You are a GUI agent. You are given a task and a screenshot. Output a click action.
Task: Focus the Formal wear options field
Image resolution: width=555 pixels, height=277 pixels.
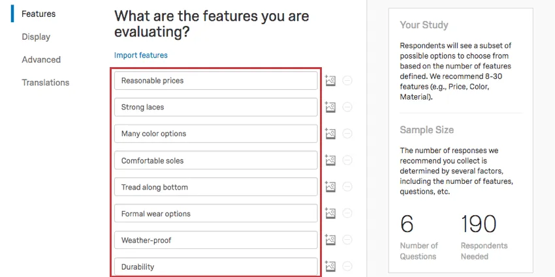(x=215, y=214)
